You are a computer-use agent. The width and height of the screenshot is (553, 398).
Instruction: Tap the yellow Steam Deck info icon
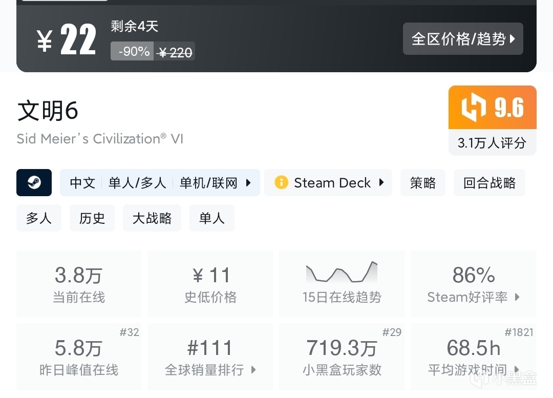(x=281, y=183)
